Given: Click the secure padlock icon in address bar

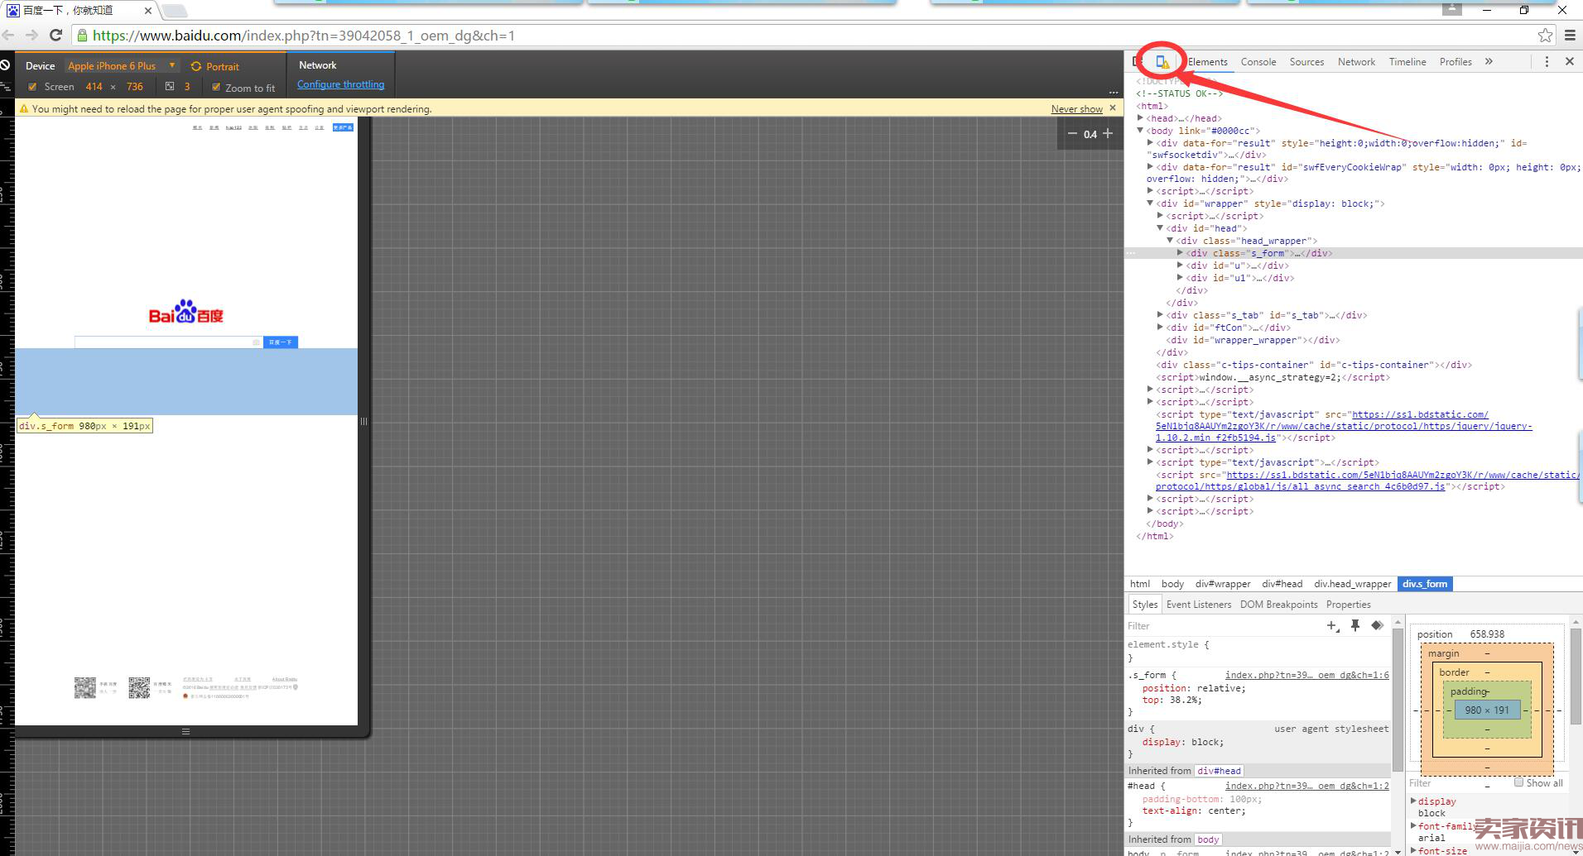Looking at the screenshot, I should [x=82, y=36].
